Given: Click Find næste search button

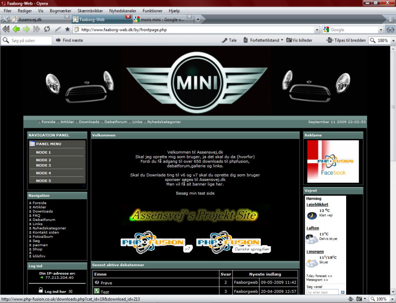Looking at the screenshot, I should click(69, 41).
